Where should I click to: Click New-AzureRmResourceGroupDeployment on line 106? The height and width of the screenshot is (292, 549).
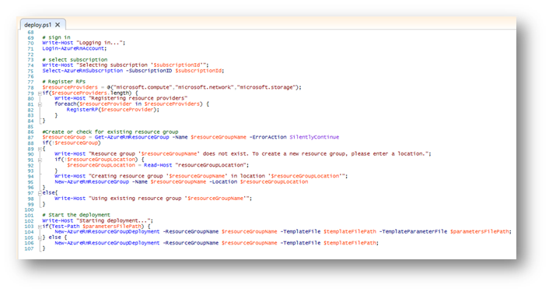(x=107, y=243)
